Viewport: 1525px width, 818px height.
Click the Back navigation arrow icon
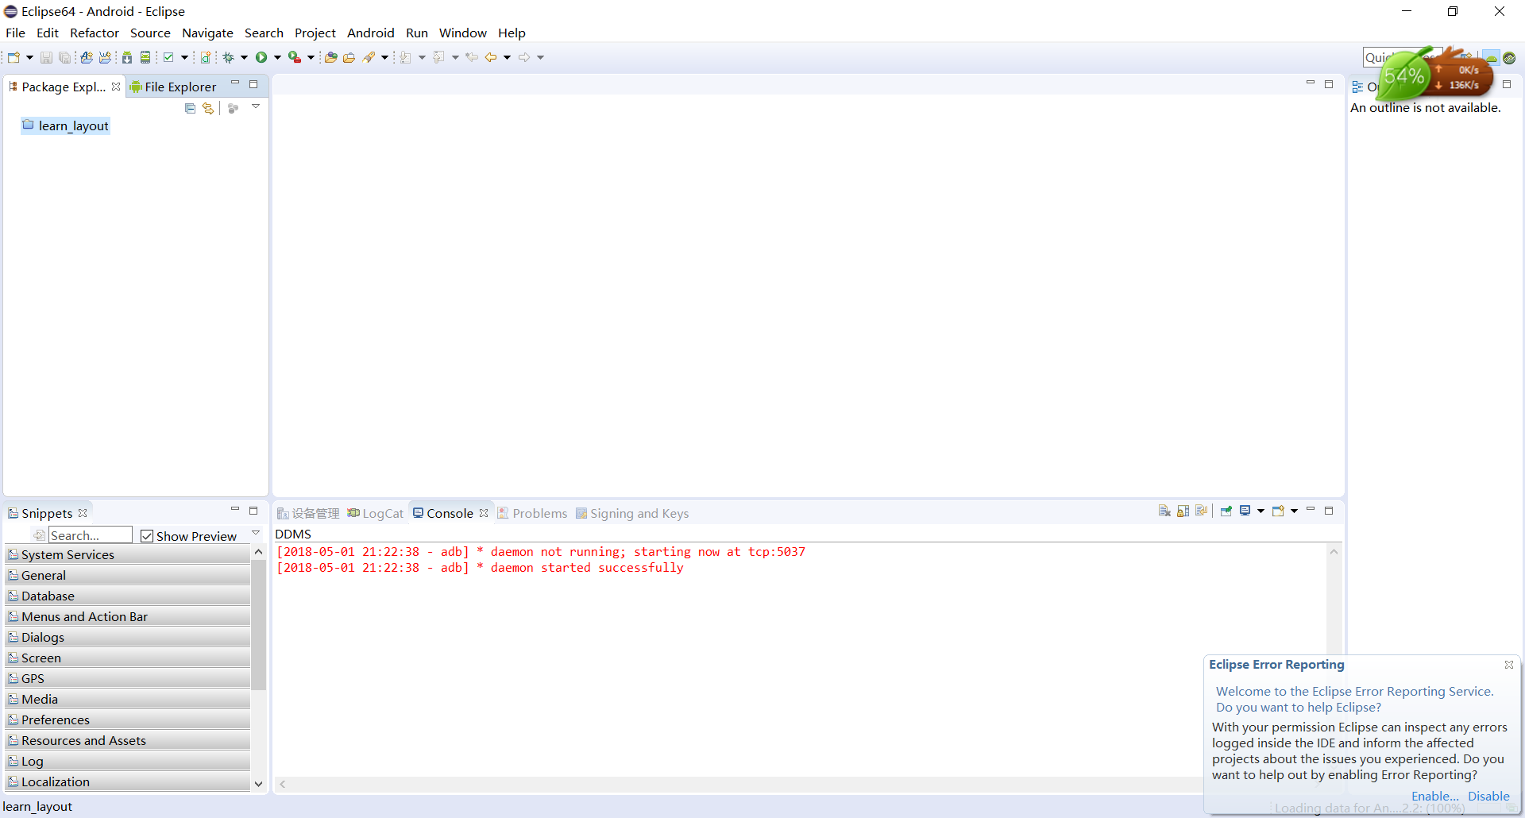(x=491, y=57)
